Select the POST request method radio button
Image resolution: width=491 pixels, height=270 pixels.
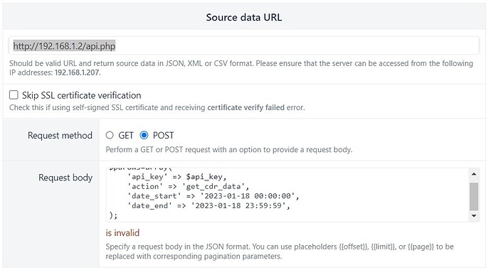[144, 135]
